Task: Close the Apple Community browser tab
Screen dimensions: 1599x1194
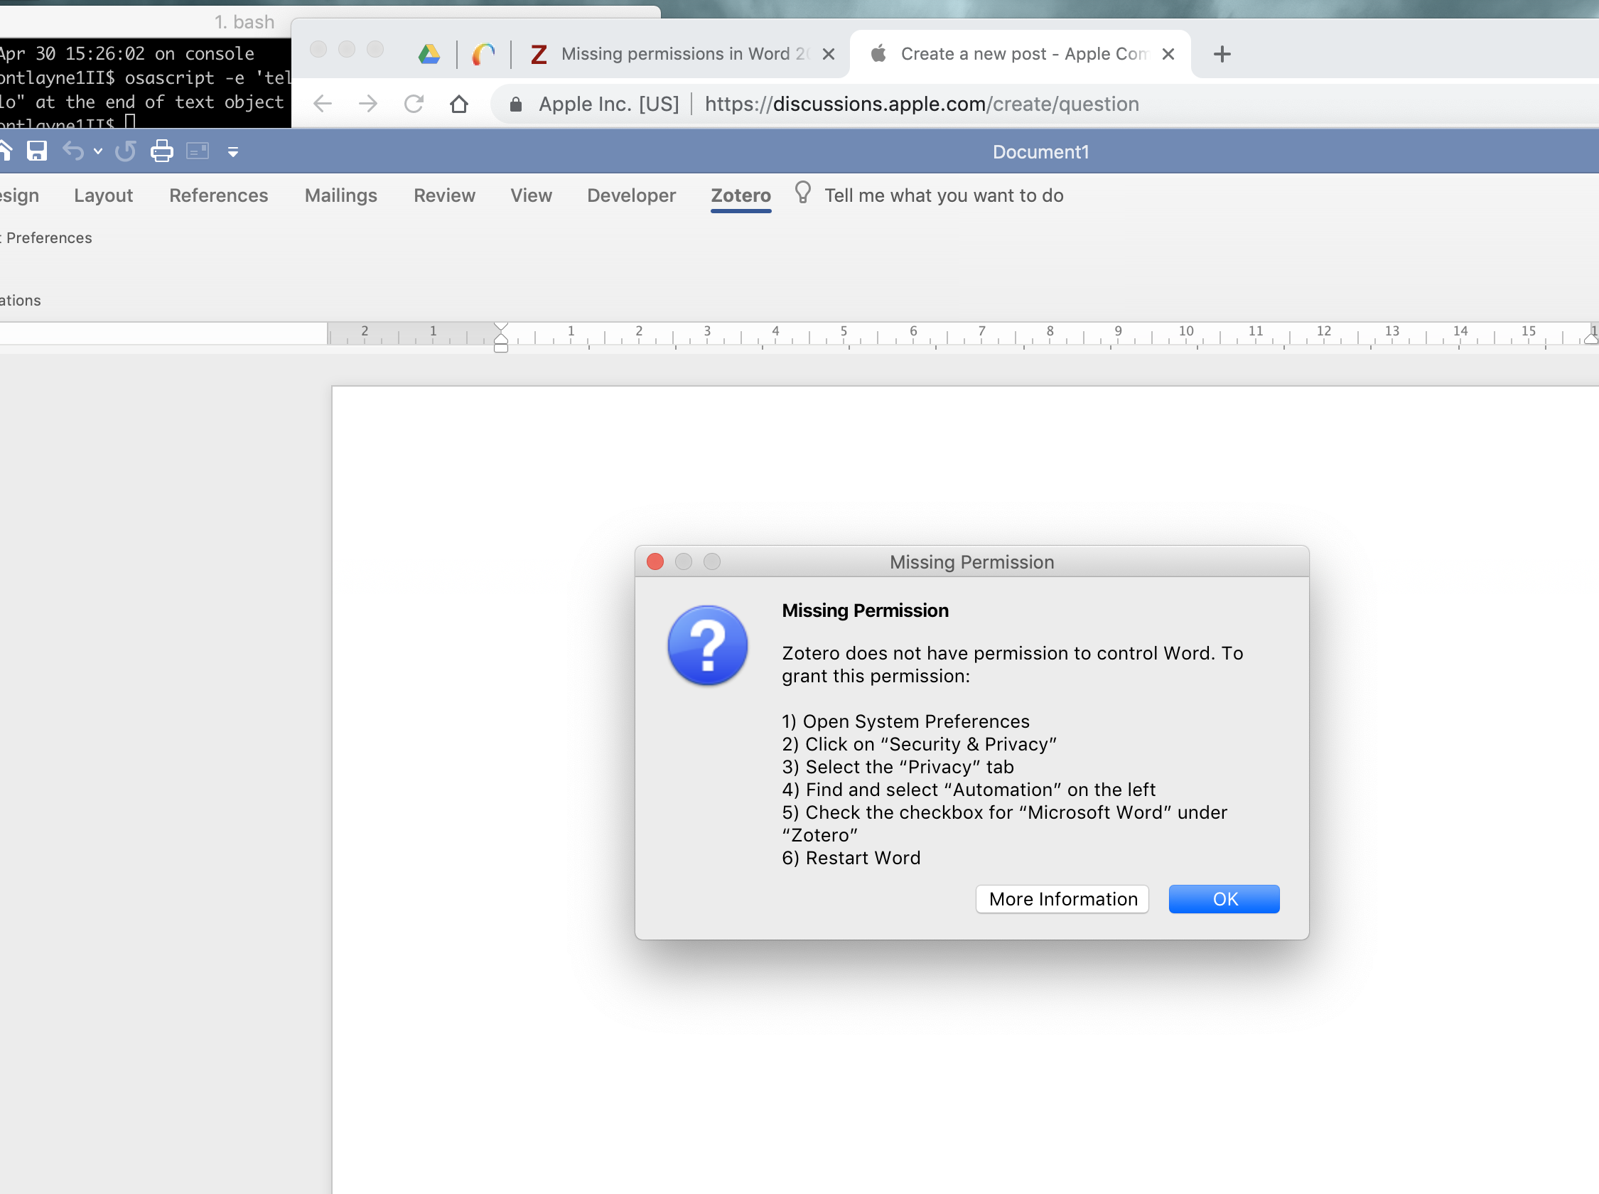Action: (x=1168, y=54)
